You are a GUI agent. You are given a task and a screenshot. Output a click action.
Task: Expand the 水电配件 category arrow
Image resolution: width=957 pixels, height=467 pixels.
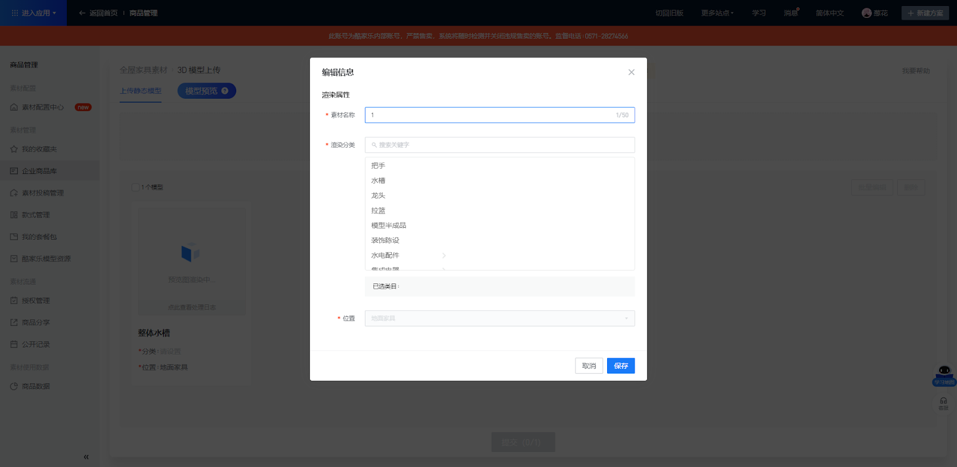tap(444, 255)
